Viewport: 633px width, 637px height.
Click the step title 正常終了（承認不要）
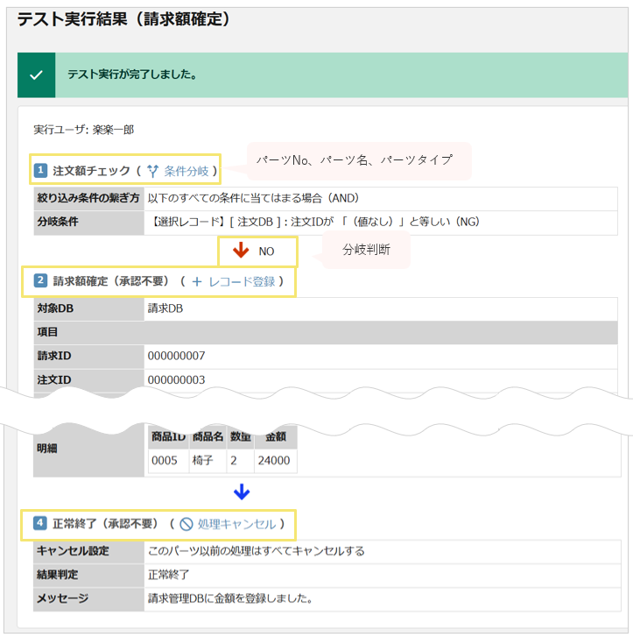pyautogui.click(x=105, y=524)
